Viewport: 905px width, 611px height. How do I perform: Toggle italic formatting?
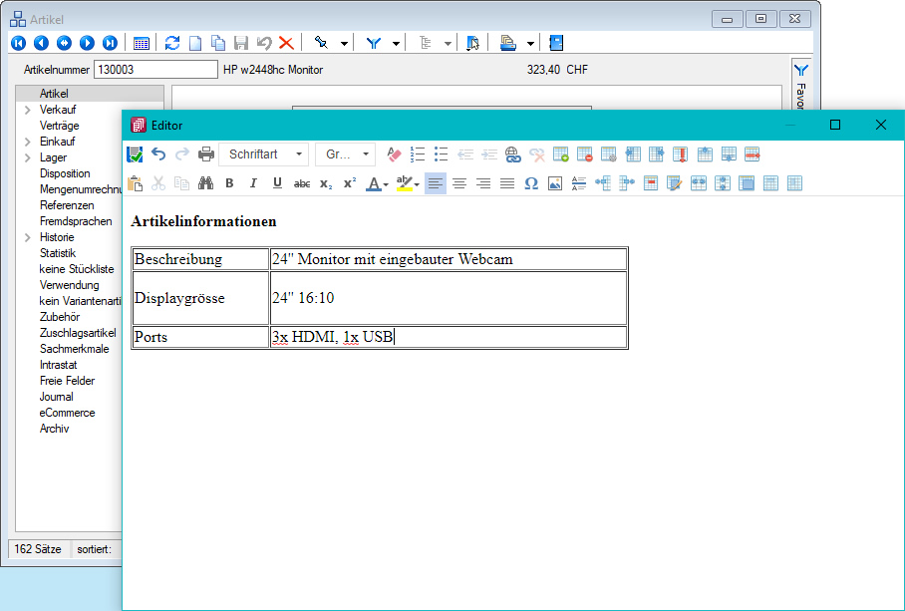pyautogui.click(x=253, y=183)
